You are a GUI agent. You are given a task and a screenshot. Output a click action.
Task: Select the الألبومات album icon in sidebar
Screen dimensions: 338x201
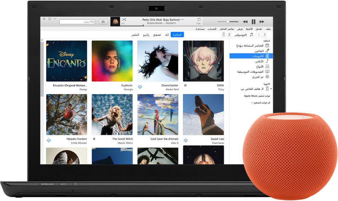(x=267, y=56)
